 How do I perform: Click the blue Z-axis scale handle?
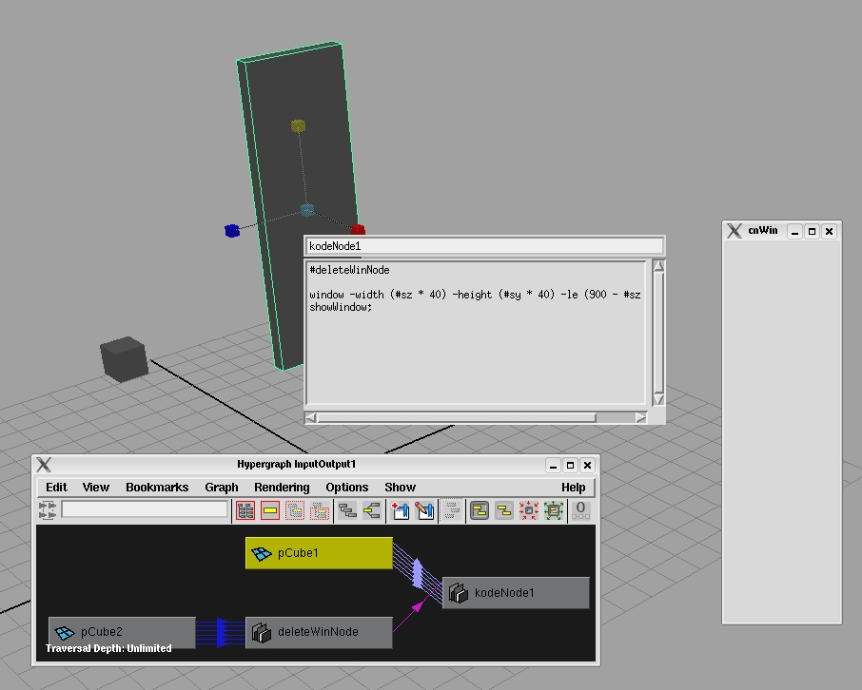232,231
